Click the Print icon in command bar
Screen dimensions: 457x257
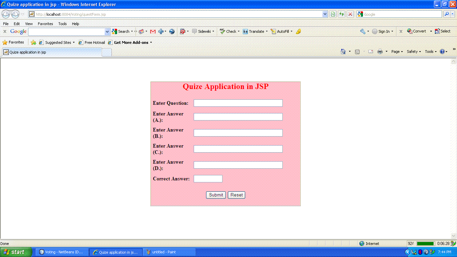(380, 52)
